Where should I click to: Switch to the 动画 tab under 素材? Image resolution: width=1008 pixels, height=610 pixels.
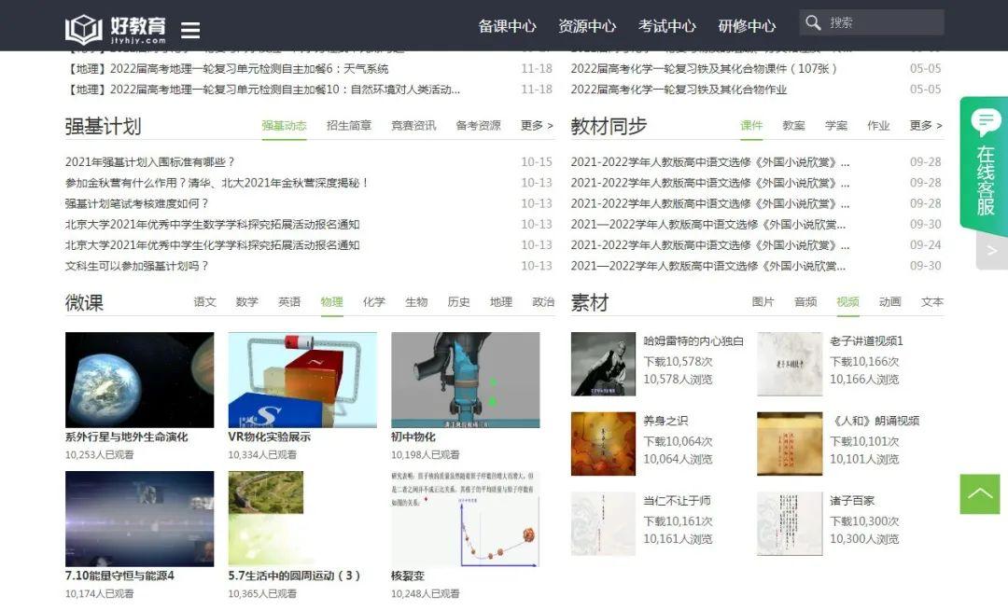point(889,302)
